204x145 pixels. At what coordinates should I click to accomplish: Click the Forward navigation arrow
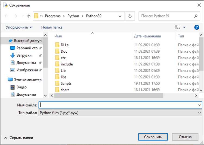point(15,16)
